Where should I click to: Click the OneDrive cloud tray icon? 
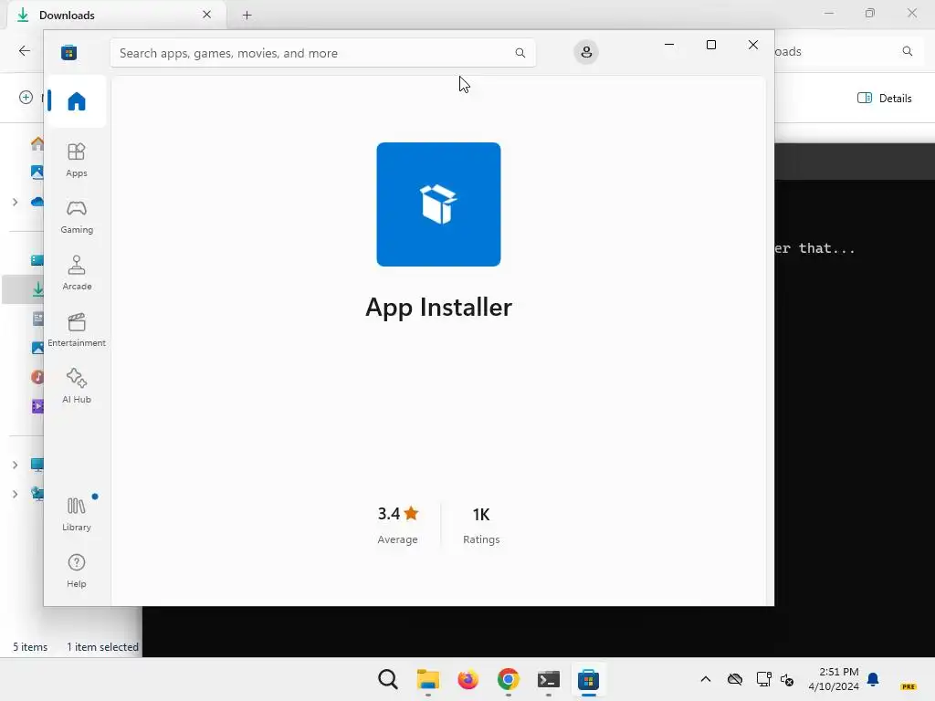(x=735, y=679)
